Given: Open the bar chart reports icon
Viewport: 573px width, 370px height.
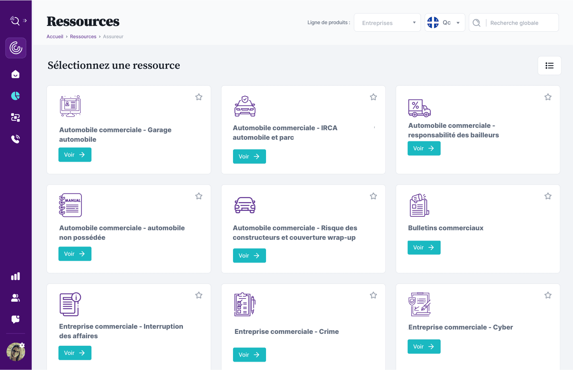Looking at the screenshot, I should tap(16, 276).
